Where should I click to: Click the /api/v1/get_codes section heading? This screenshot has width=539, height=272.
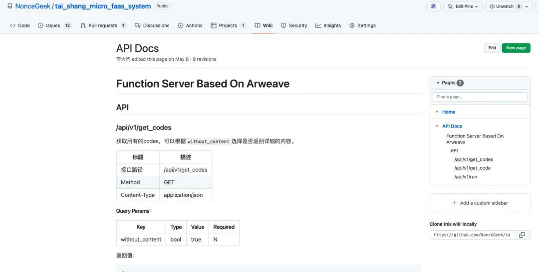(x=144, y=128)
